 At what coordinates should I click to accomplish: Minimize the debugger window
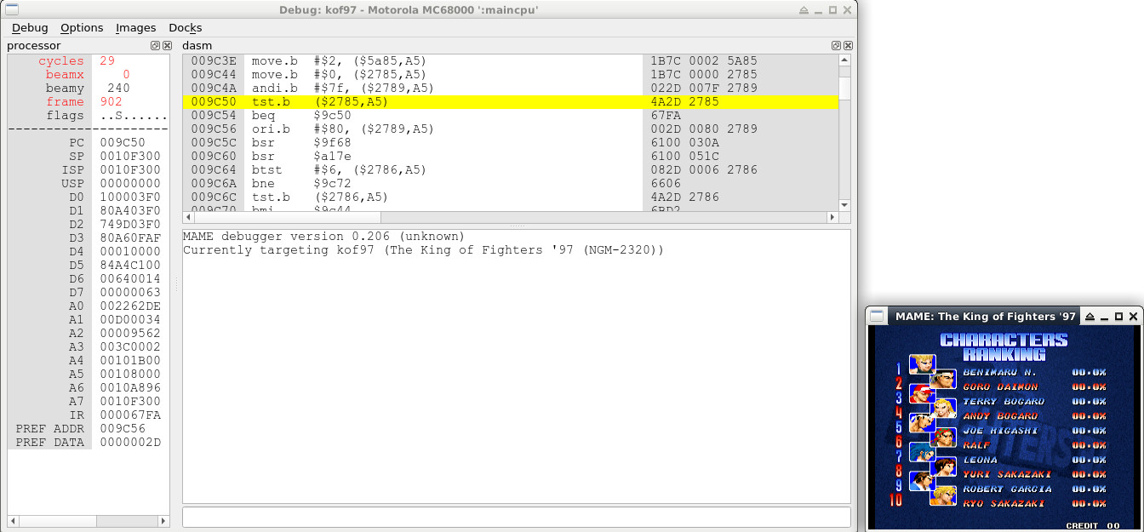(x=819, y=10)
